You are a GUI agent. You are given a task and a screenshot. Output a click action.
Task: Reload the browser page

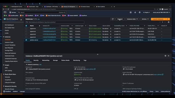point(8,9)
